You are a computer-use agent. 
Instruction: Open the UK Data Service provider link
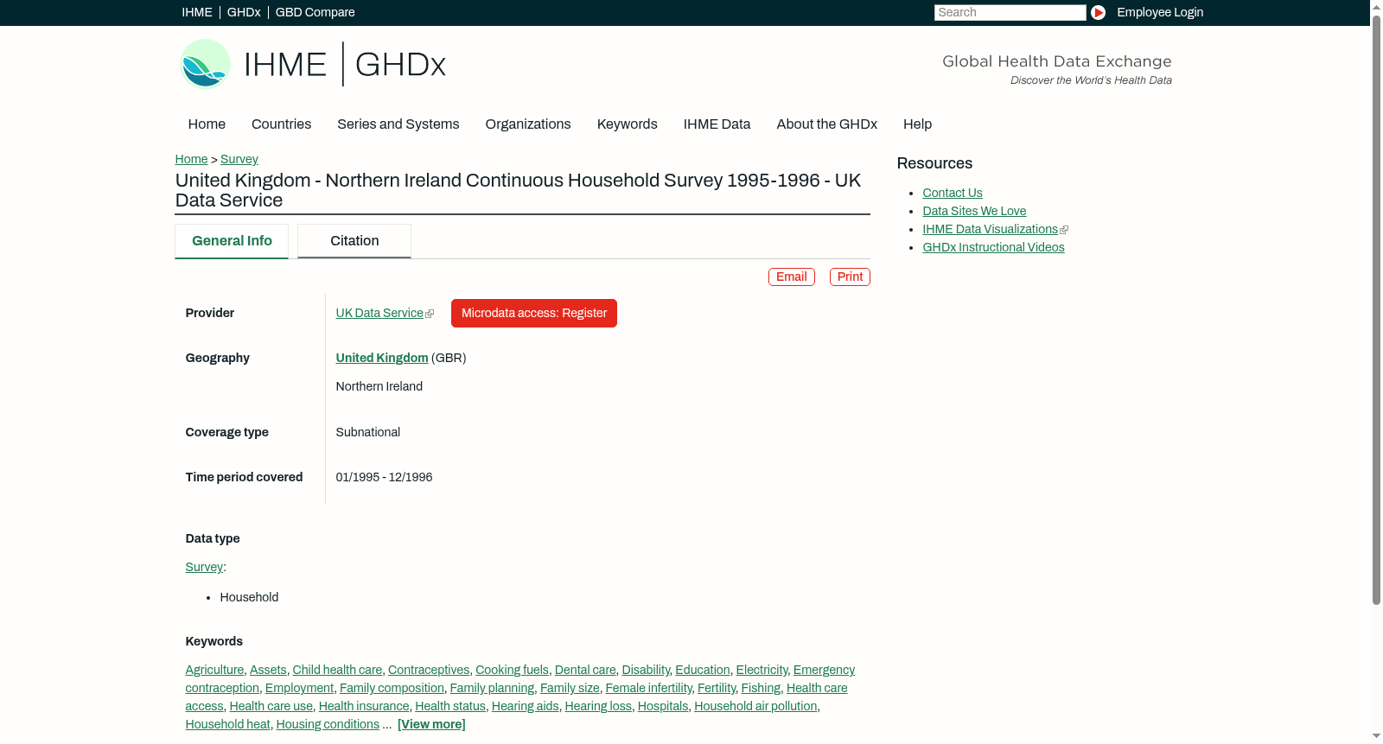click(x=379, y=313)
